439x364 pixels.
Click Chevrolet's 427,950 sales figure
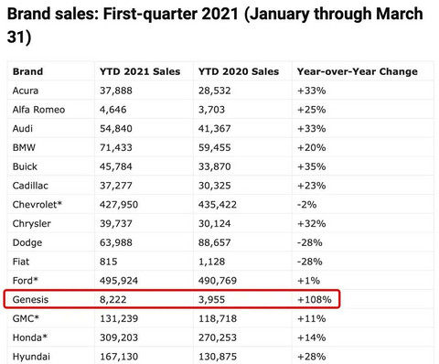(119, 204)
